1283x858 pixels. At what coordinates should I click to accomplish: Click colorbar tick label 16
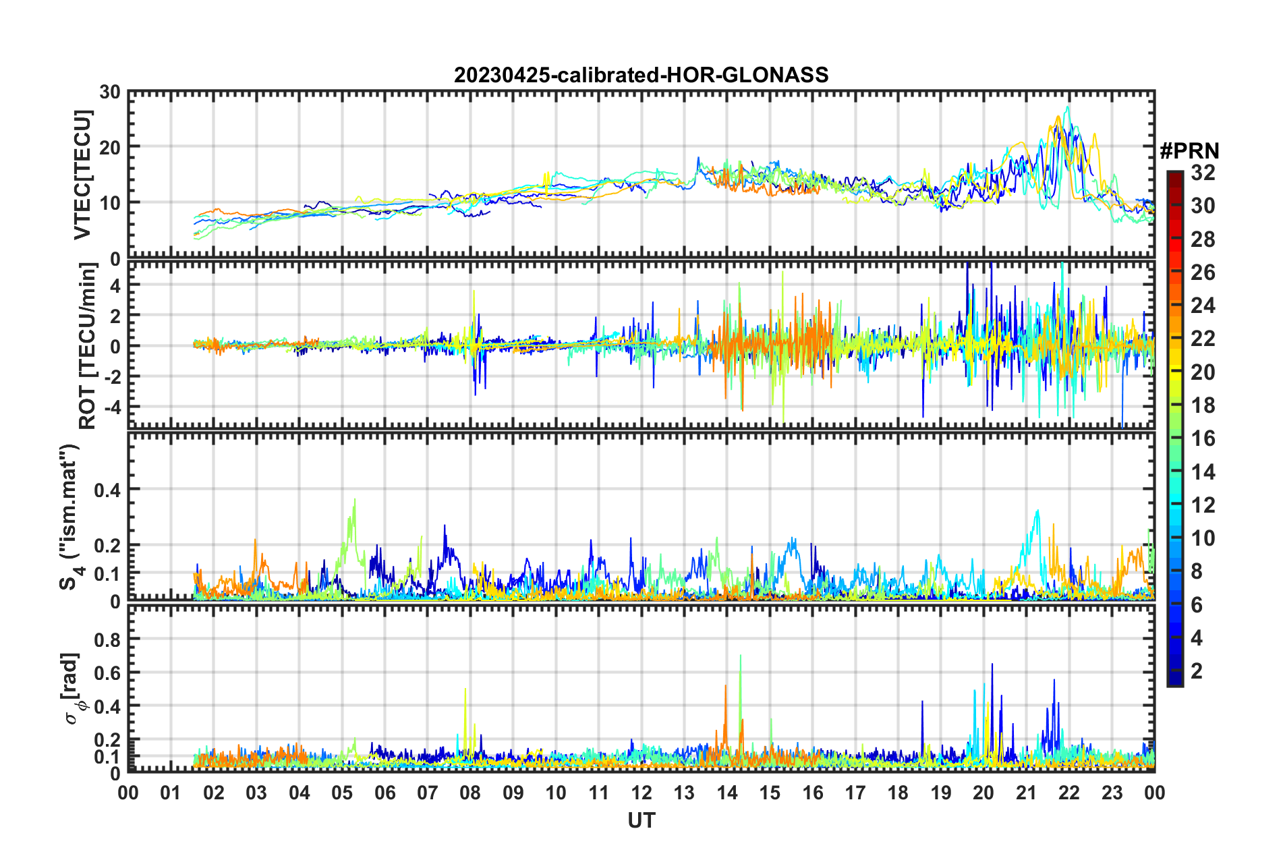(1203, 438)
